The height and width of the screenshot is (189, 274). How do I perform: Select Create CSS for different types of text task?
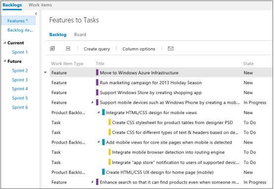tap(175, 132)
